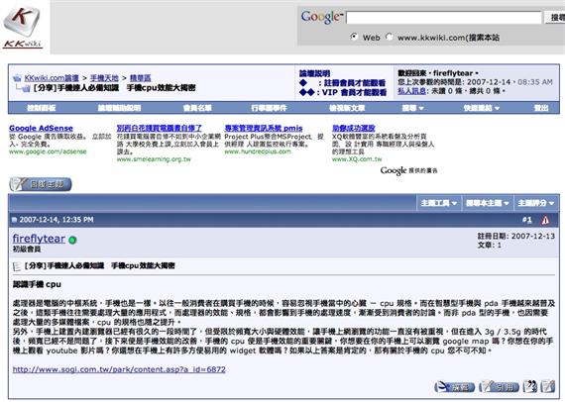Click the folder icon beside KKwiki.com breadcrumb
The image size is (565, 402).
pyautogui.click(x=17, y=78)
